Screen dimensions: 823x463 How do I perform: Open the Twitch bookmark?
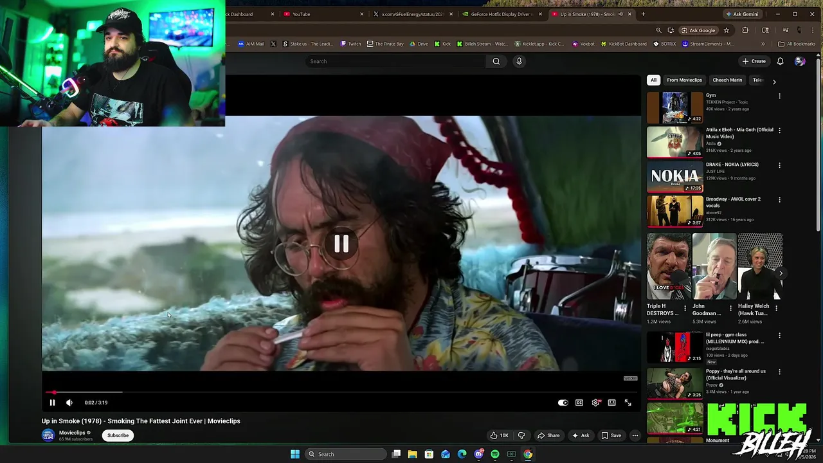click(x=351, y=44)
